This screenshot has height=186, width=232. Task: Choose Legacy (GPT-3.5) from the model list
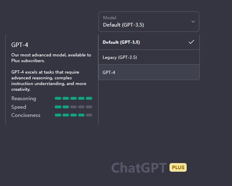[x=149, y=57]
